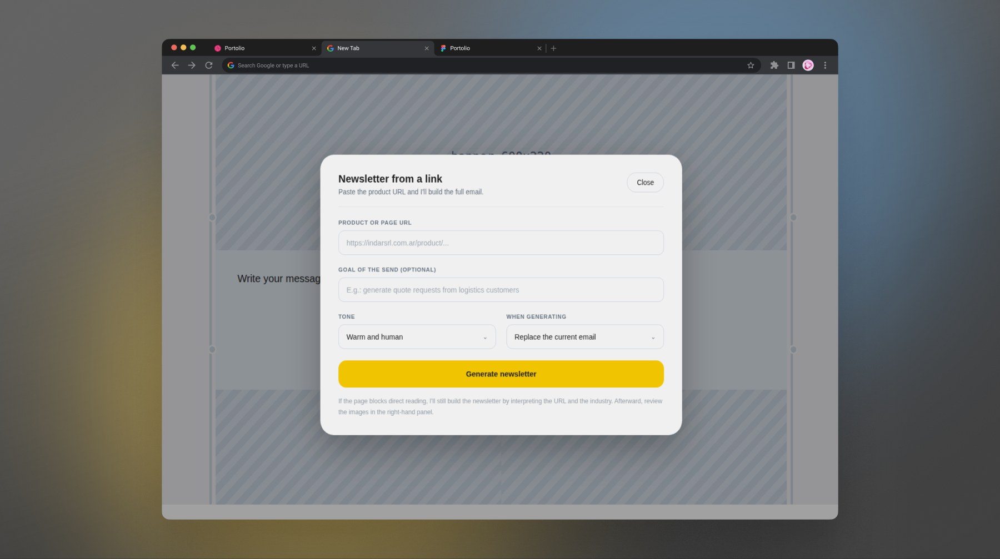Click the yellow macOS minimize dot
Screen dimensions: 1000x559
pyautogui.click(x=183, y=48)
